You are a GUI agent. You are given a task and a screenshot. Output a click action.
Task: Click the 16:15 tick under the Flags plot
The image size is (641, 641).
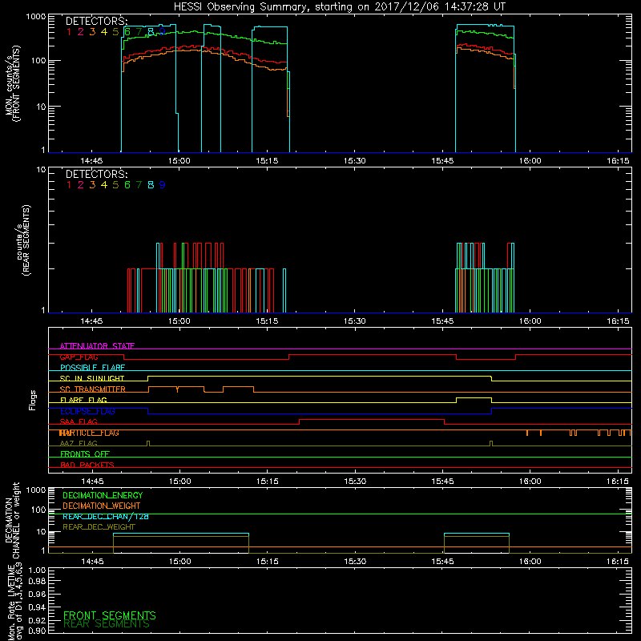click(x=618, y=482)
